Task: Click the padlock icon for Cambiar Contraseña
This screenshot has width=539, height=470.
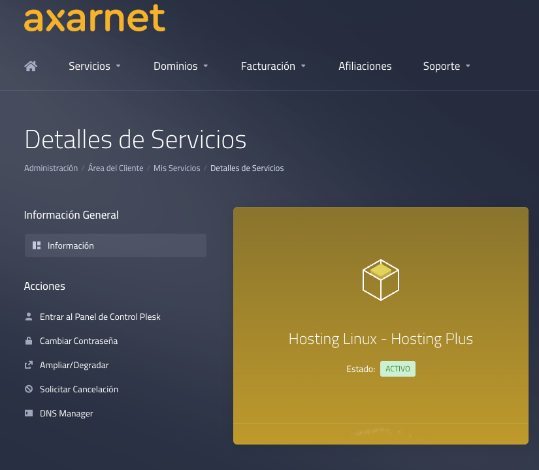Action: [29, 341]
